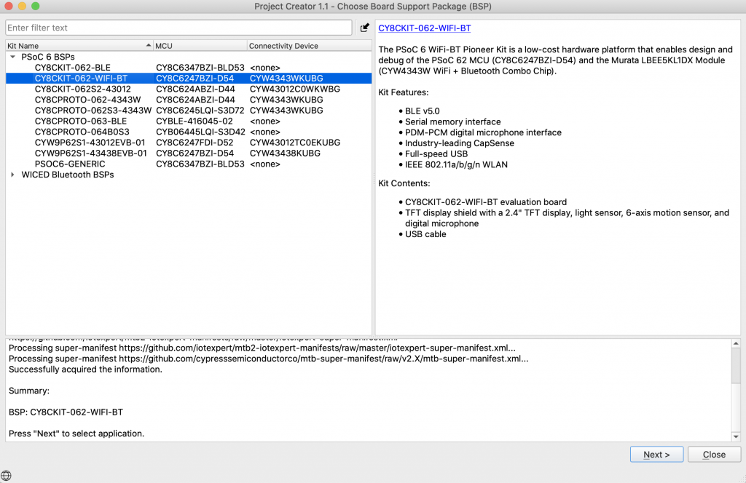The width and height of the screenshot is (746, 483).
Task: Click the CY8C6247FDI-D52 MCU cell
Action: coord(195,143)
